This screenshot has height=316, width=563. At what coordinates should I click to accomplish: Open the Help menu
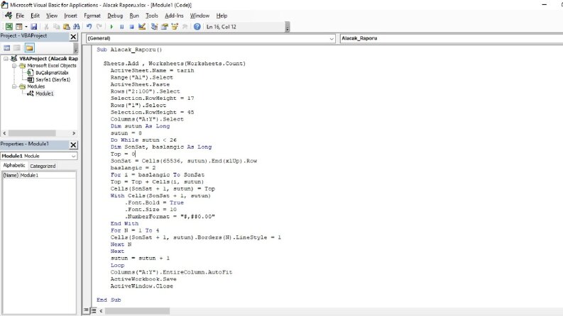click(222, 16)
